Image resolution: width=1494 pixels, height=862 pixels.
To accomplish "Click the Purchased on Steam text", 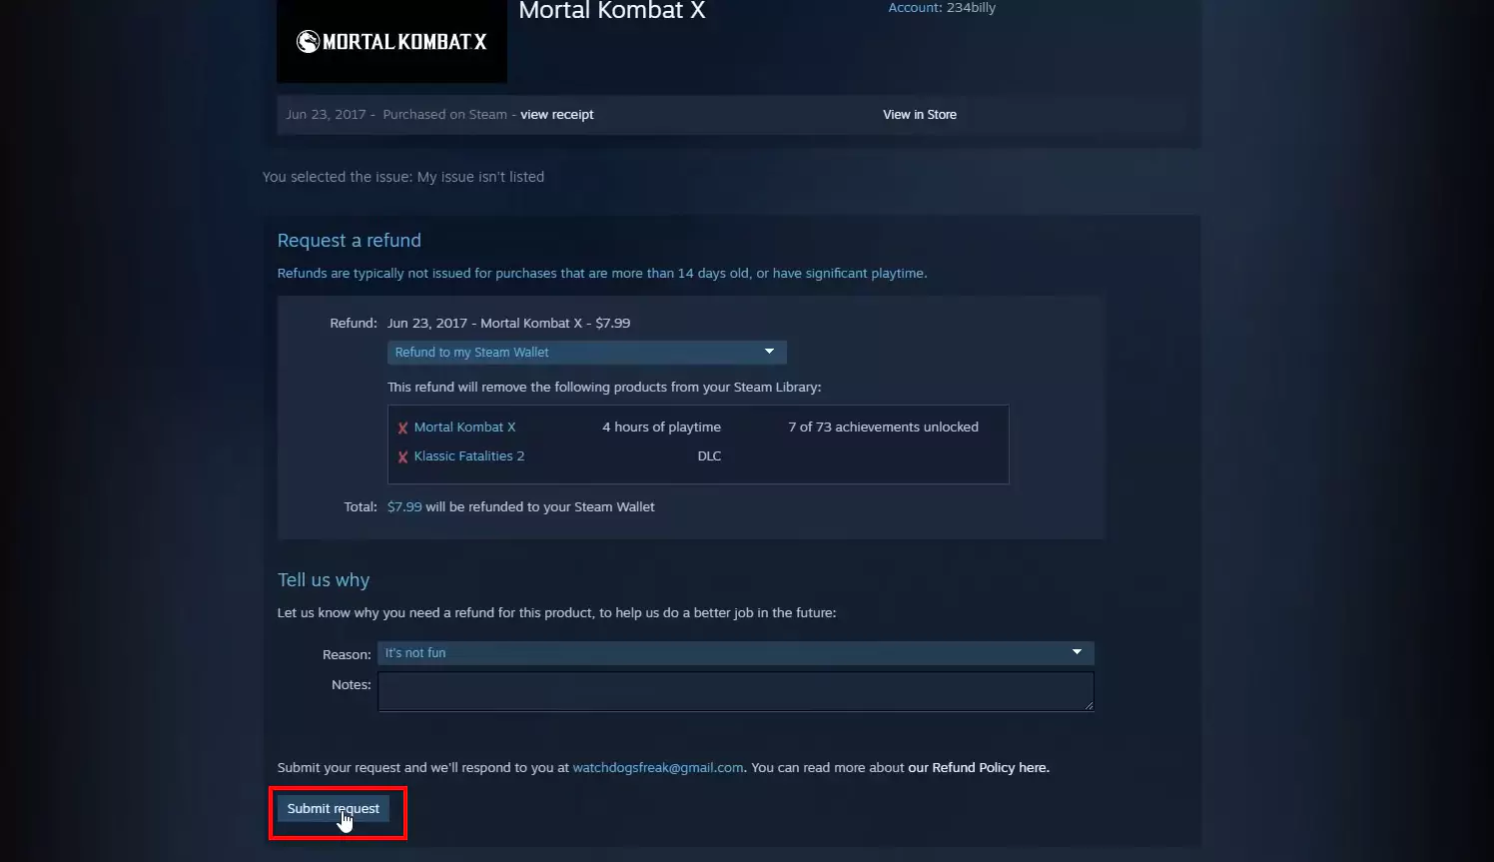I will coord(444,115).
